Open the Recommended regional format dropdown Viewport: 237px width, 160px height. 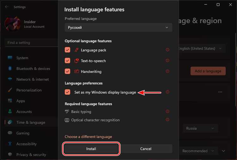(x=199, y=151)
